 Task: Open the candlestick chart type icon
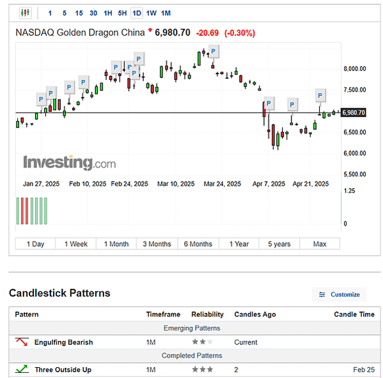click(x=26, y=13)
